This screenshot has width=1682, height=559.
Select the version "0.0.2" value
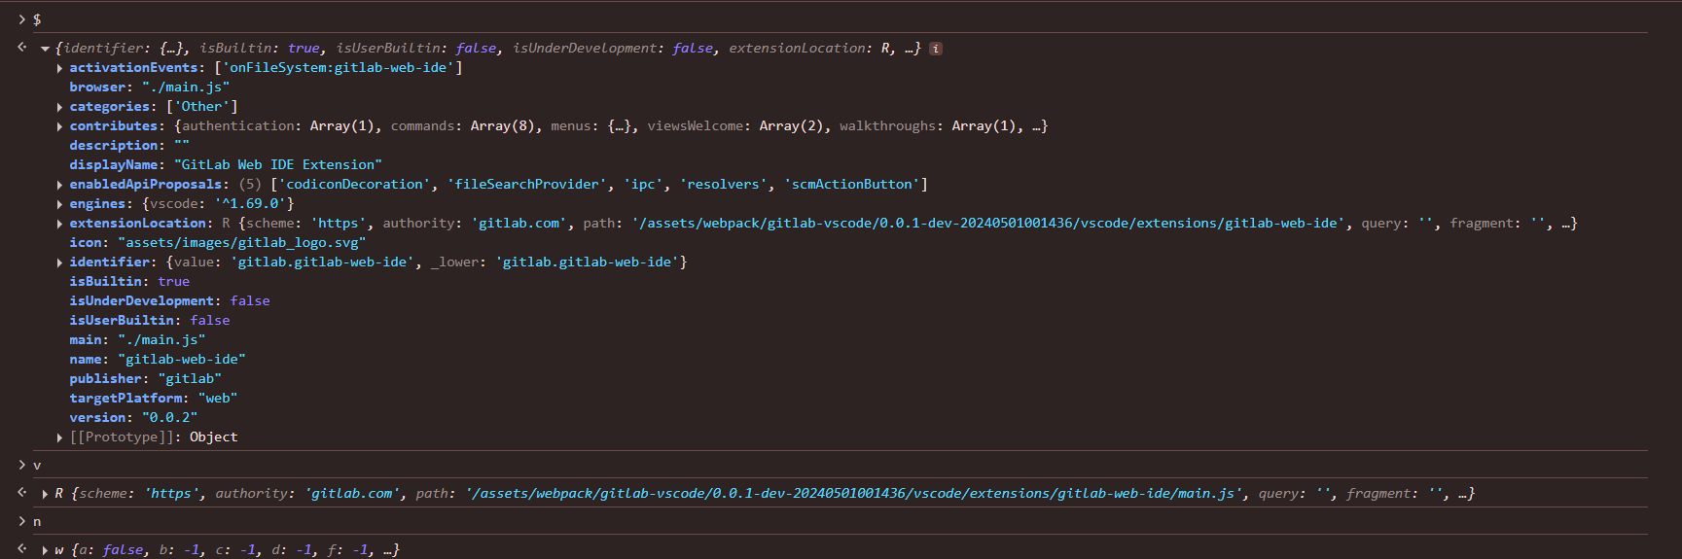coord(169,418)
